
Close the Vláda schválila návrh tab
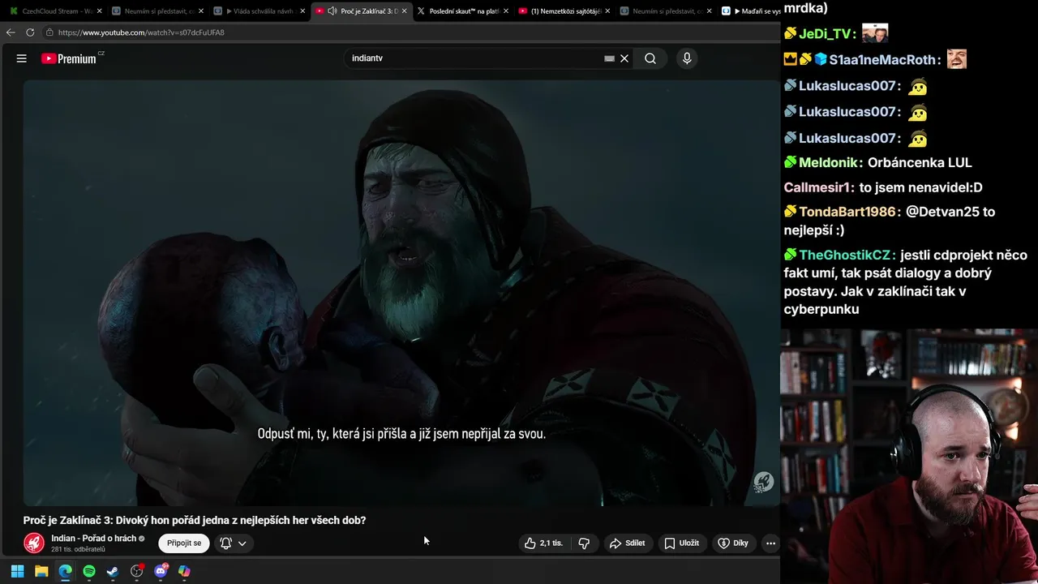click(x=302, y=11)
